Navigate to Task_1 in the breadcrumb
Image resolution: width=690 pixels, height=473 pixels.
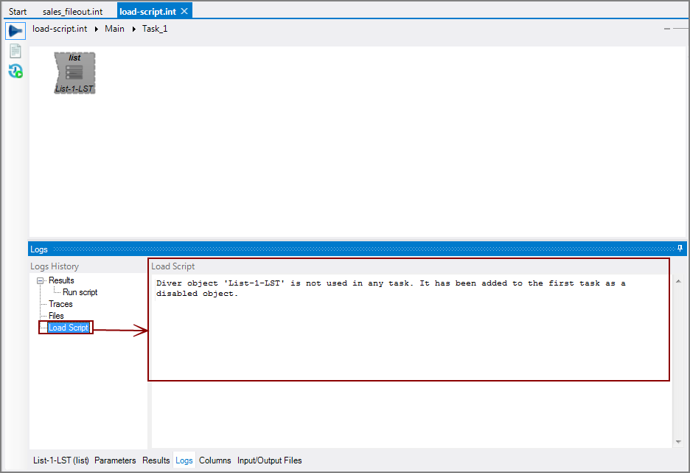[x=154, y=29]
